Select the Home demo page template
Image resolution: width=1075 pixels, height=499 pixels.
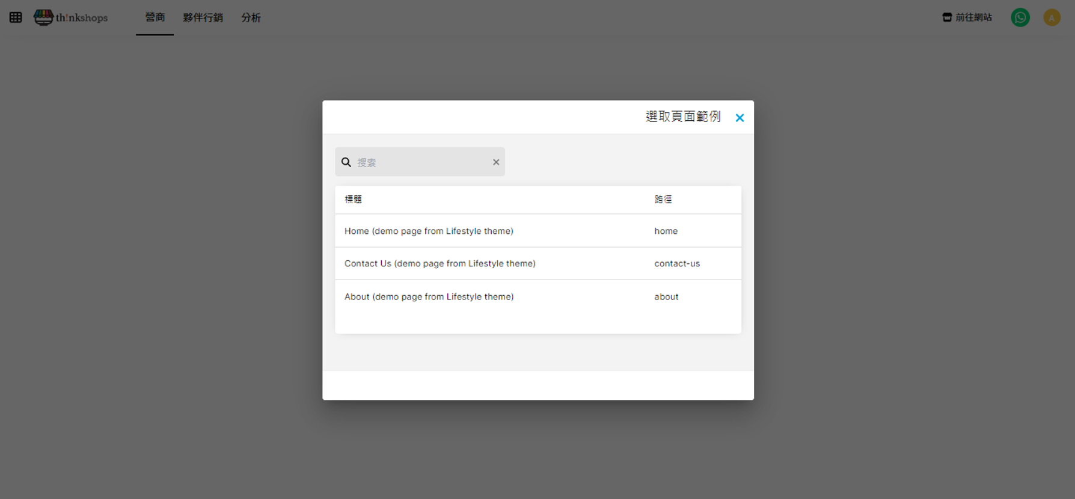(429, 231)
